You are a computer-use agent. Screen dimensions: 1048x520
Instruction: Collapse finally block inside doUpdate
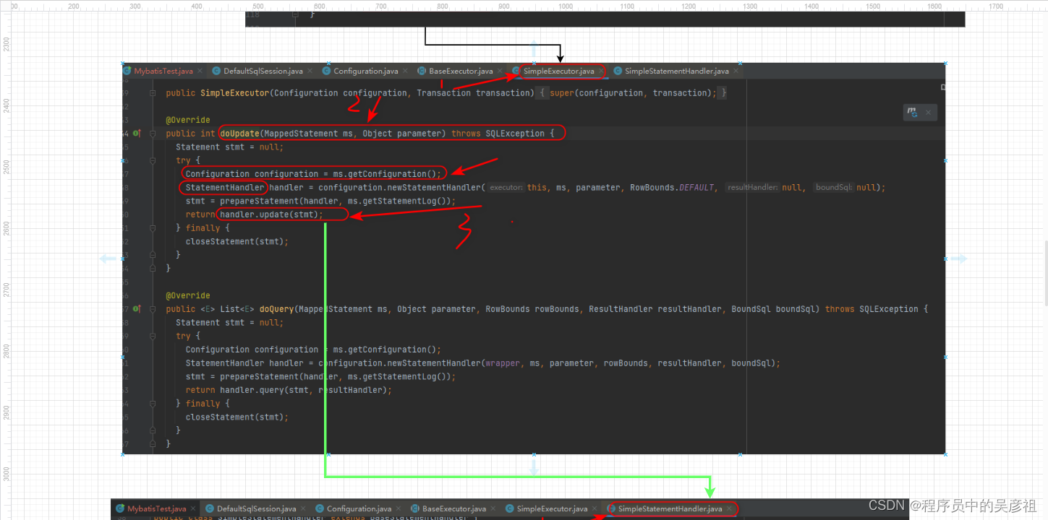click(x=153, y=227)
